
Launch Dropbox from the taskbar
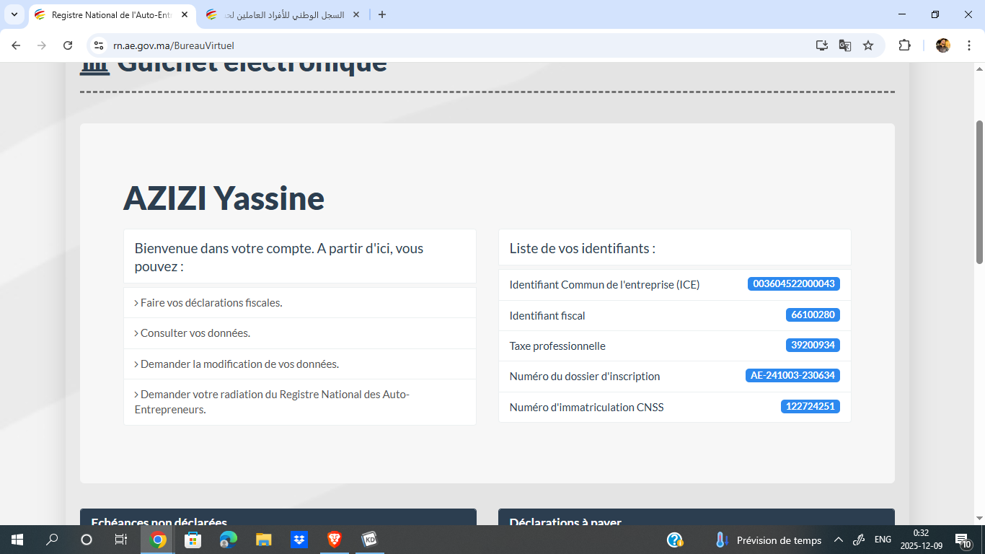pyautogui.click(x=299, y=540)
